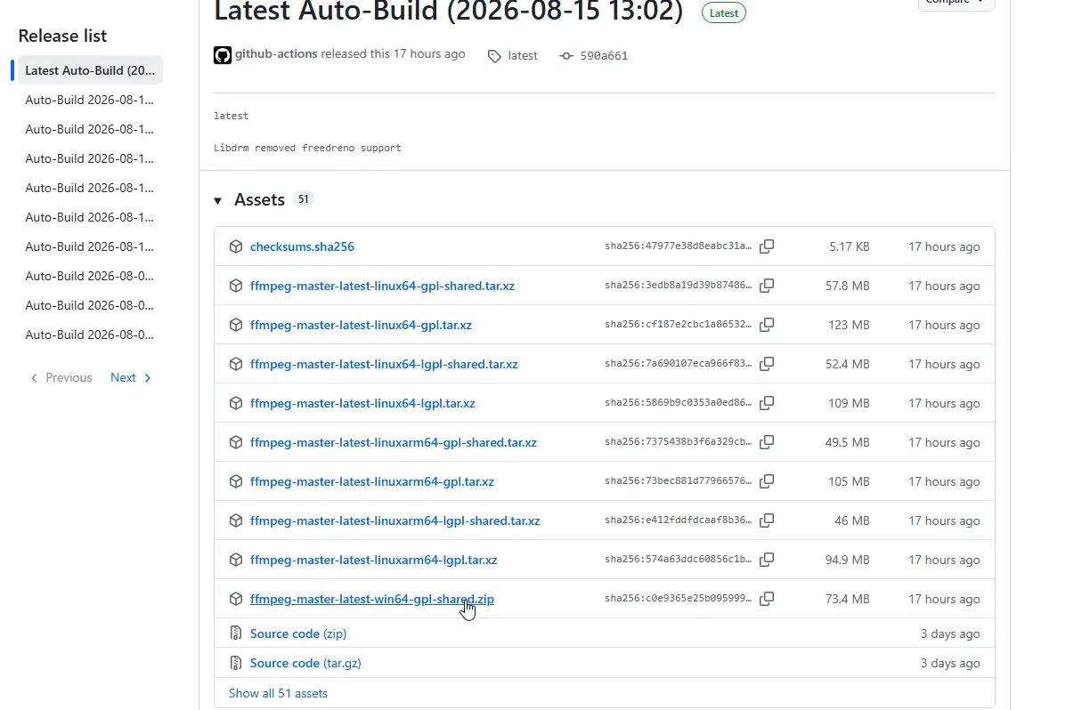The image size is (1090, 710).
Task: Copy hash of linuxarm64-gpl.tar.xz
Action: 767,481
